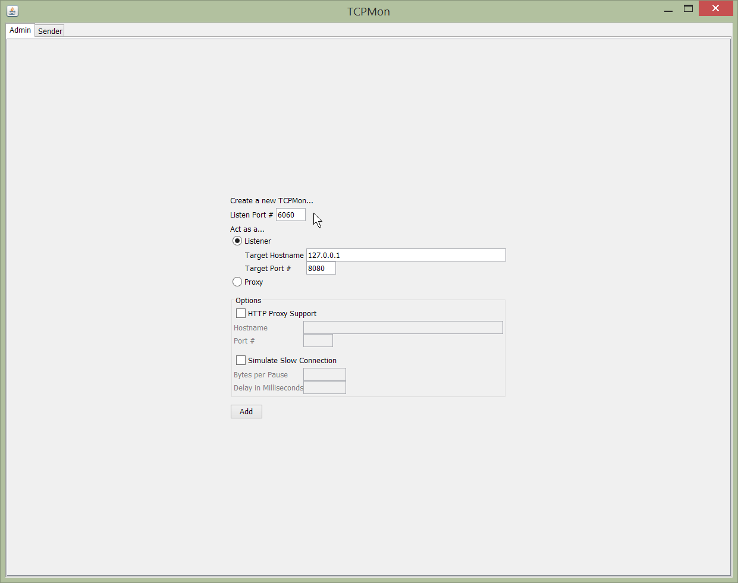
Task: Click the Add button
Action: 246,411
